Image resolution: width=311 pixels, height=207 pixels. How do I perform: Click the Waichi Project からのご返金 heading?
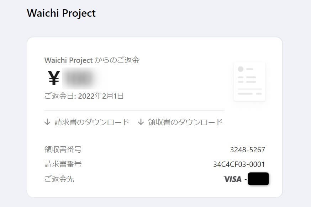92,60
